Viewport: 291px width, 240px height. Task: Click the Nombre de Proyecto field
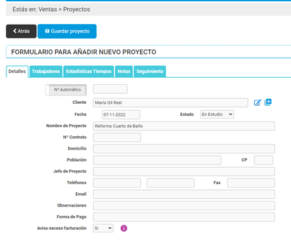tap(184, 126)
